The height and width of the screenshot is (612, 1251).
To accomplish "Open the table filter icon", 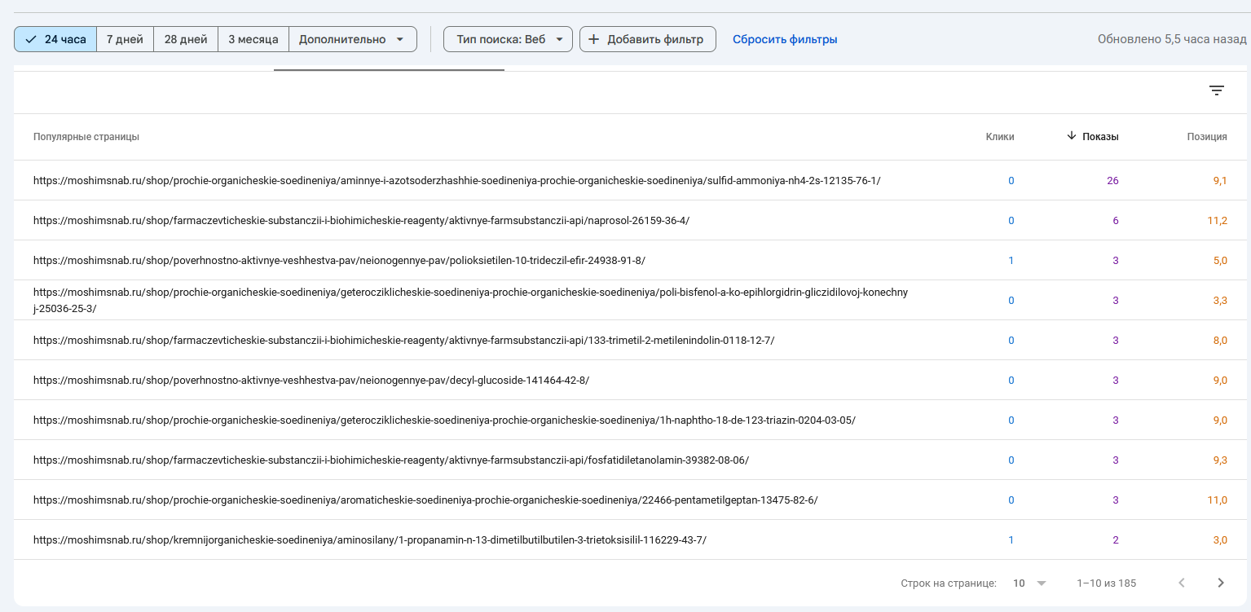I will click(1217, 90).
